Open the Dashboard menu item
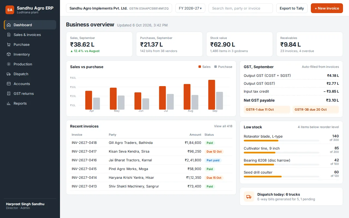This screenshot has height=218, width=349. click(30, 25)
